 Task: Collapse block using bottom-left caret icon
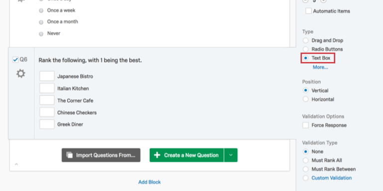pos(16,164)
